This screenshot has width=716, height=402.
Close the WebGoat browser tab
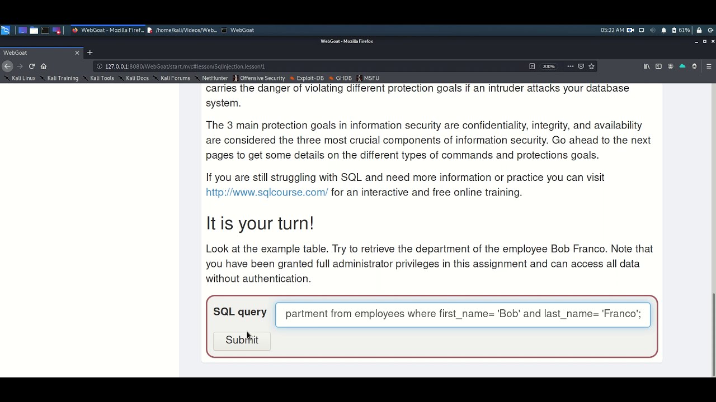click(x=77, y=53)
